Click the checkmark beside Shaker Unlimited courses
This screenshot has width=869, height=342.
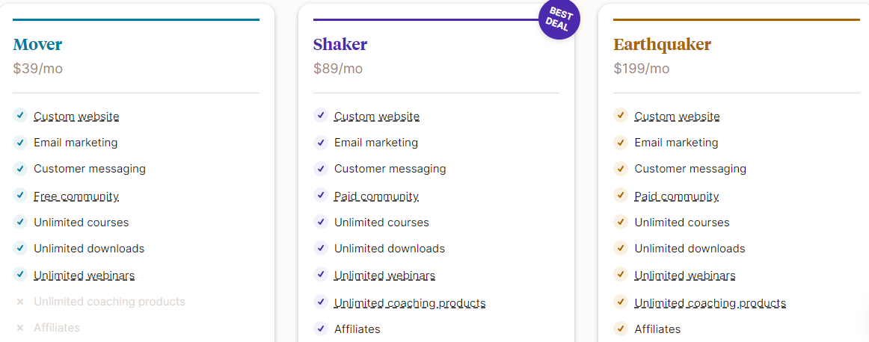click(321, 222)
